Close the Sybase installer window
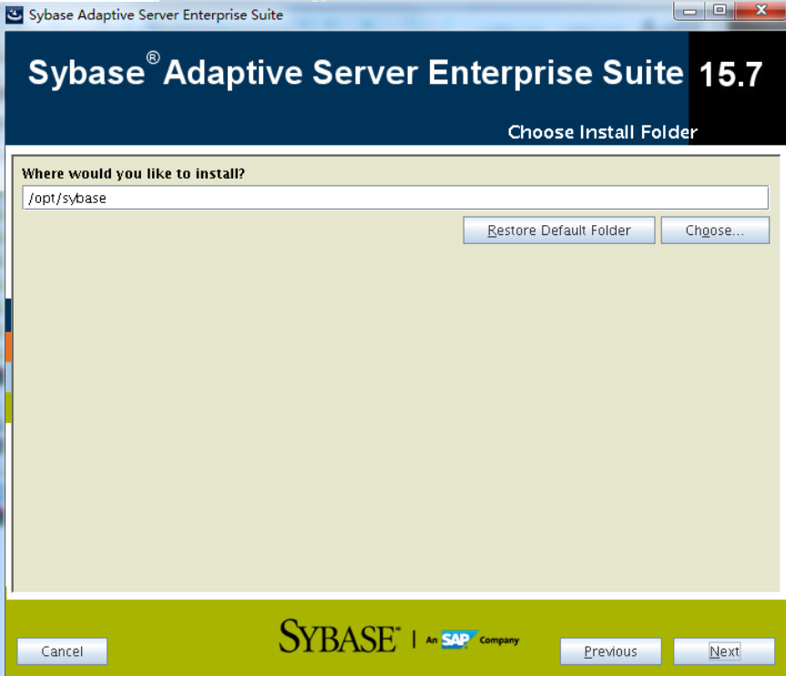 pos(760,11)
